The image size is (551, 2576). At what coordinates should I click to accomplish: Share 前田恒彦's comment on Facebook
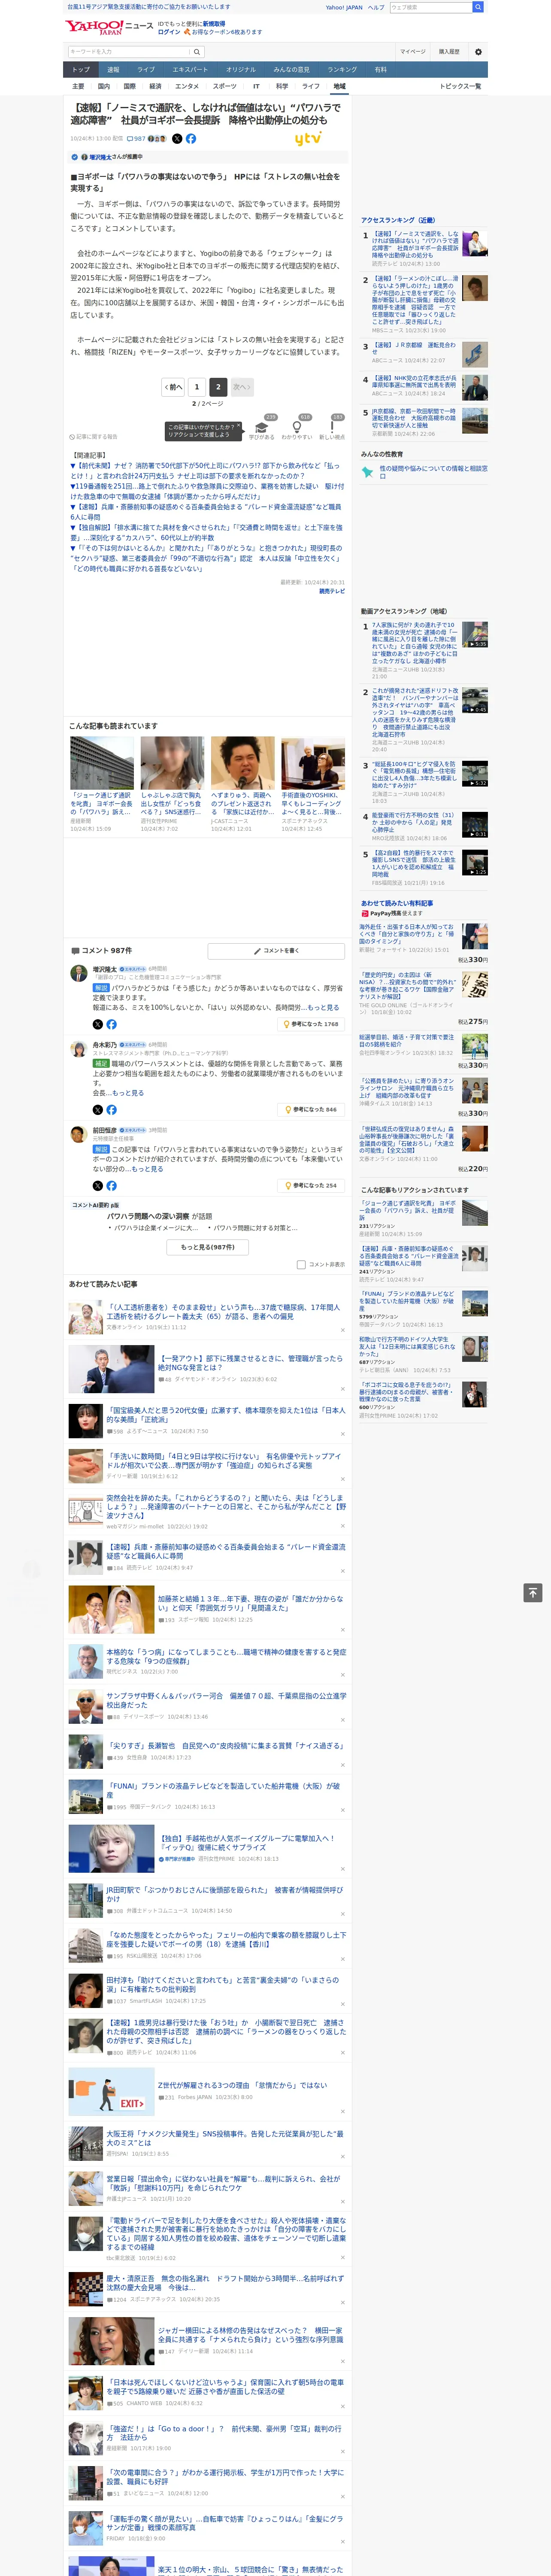coord(111,1185)
